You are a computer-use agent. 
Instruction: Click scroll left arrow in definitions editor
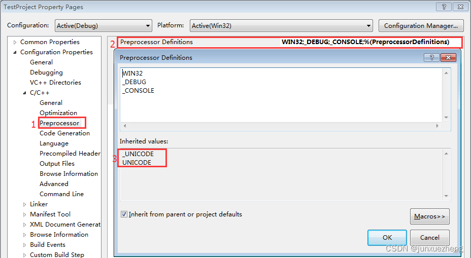click(x=125, y=126)
